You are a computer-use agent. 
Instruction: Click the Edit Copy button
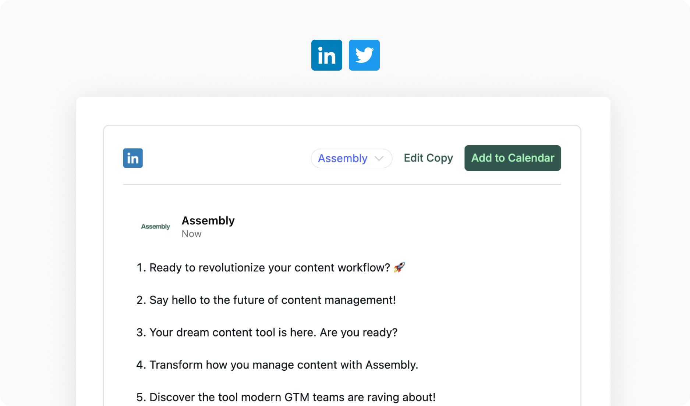click(x=428, y=158)
